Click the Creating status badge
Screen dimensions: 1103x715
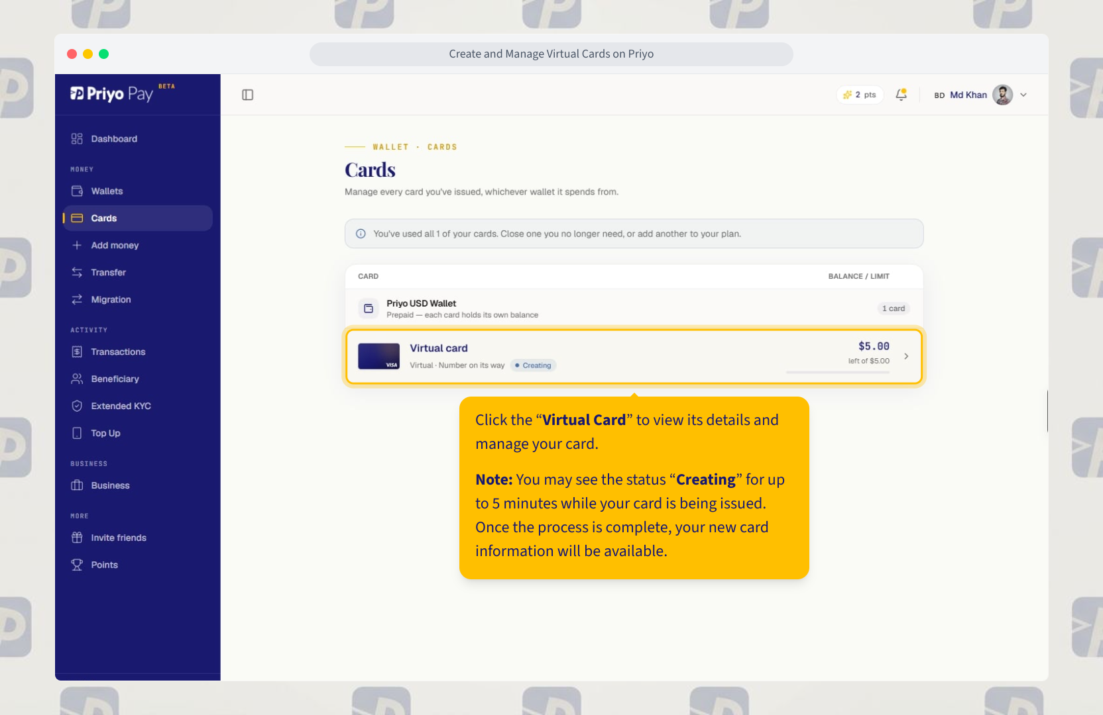[x=533, y=365]
